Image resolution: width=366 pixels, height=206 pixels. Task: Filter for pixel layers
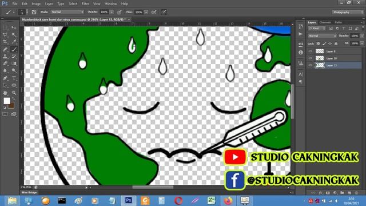click(x=331, y=29)
